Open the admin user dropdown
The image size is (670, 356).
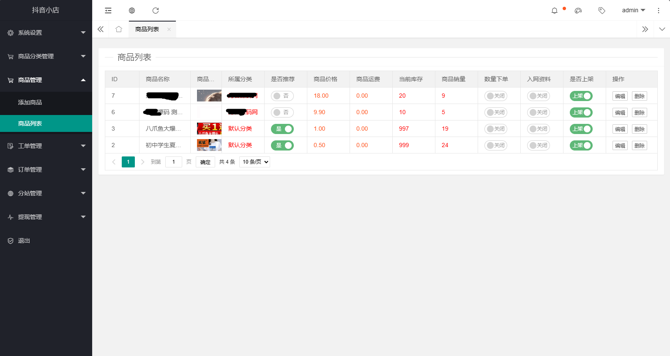point(633,10)
